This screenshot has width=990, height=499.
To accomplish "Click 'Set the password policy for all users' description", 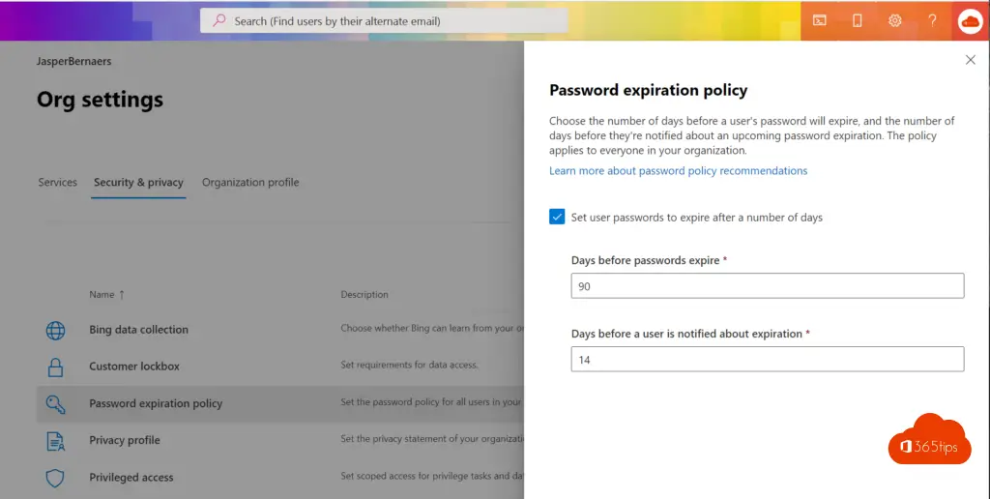I will tap(432, 402).
